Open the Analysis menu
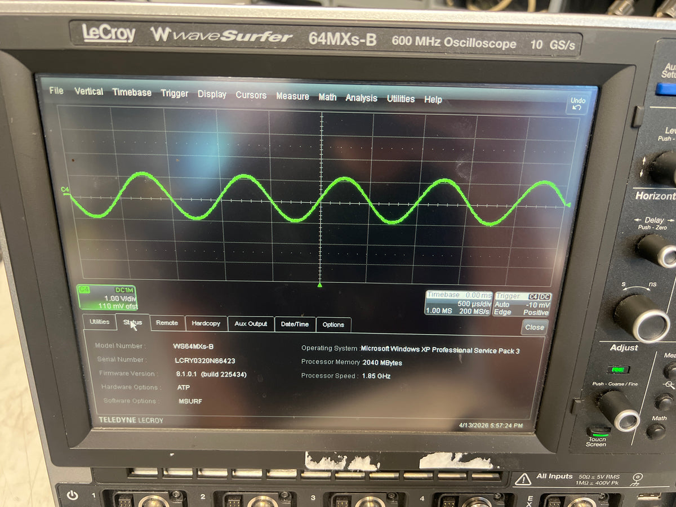 pyautogui.click(x=361, y=98)
